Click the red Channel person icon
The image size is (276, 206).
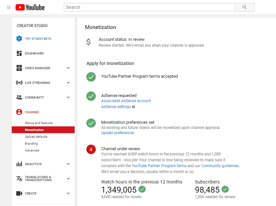click(x=19, y=112)
